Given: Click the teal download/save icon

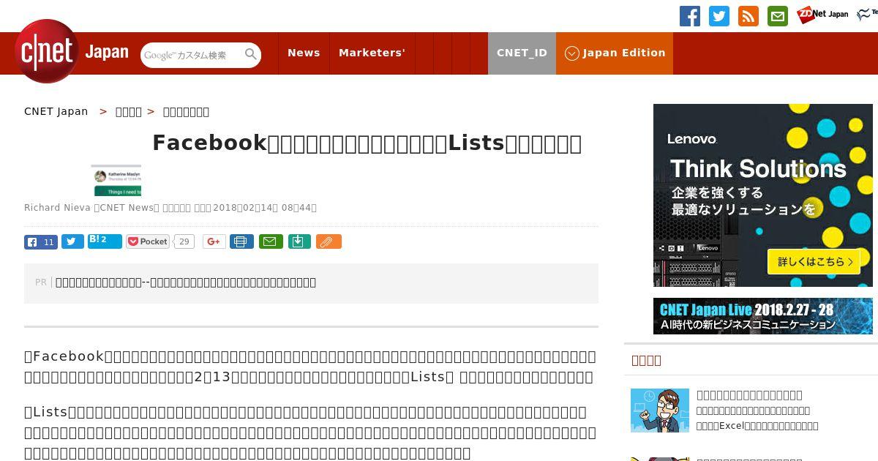Looking at the screenshot, I should (x=299, y=241).
